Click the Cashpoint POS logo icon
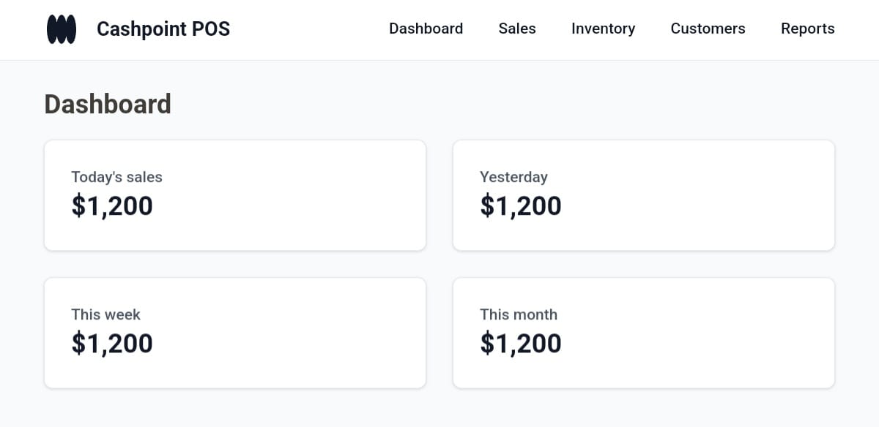The height and width of the screenshot is (427, 879). [62, 29]
